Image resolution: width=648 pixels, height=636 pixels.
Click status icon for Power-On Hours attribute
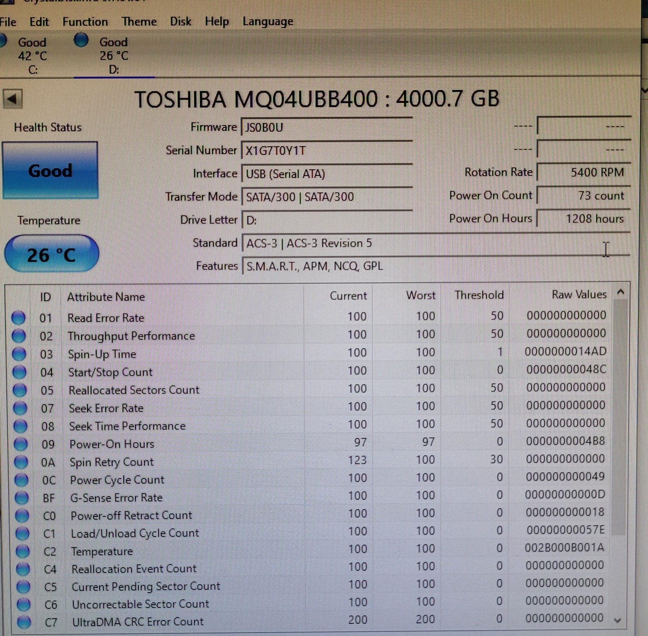(21, 444)
